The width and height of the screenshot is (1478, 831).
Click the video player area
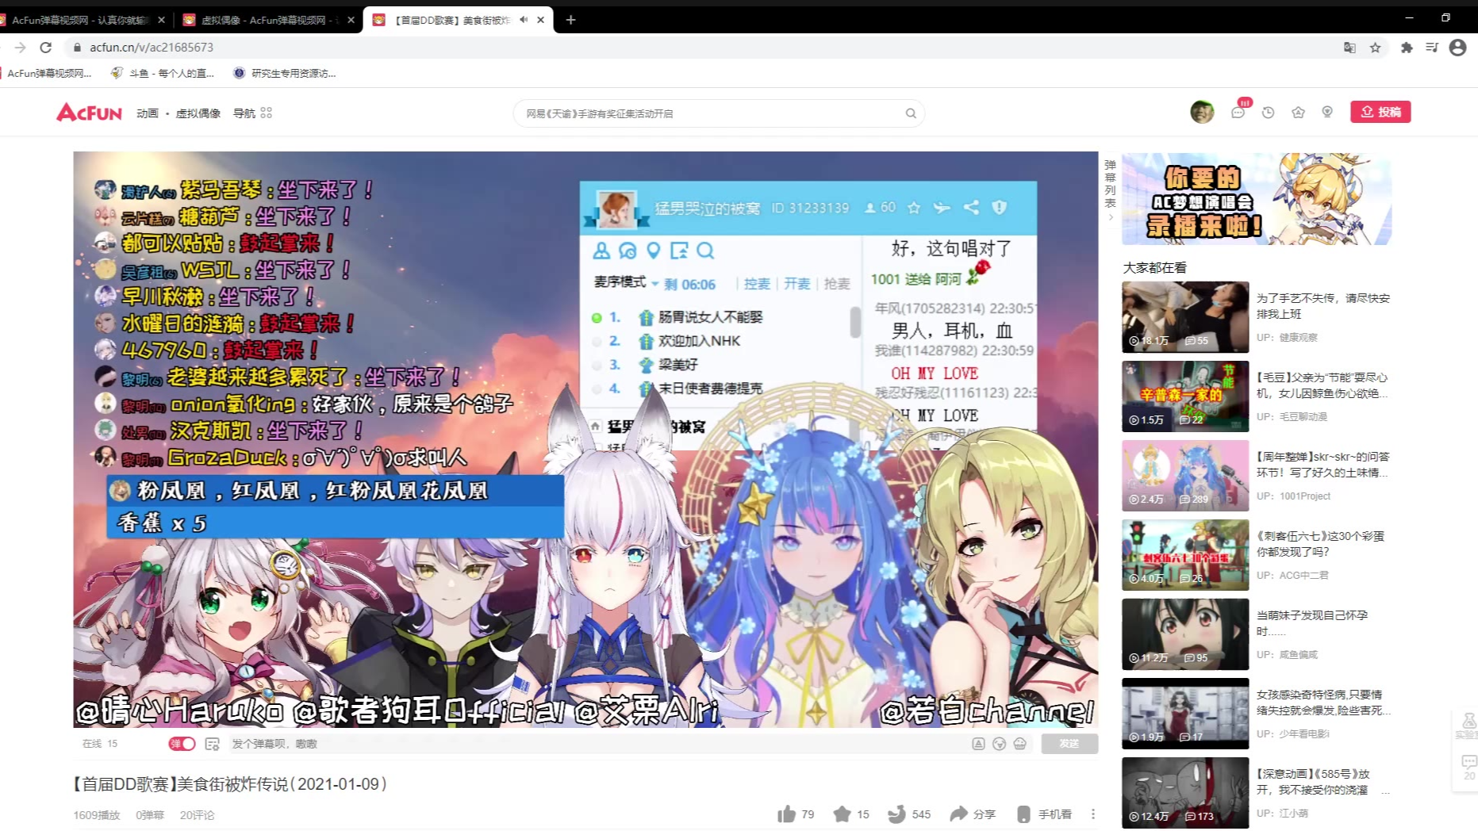click(x=585, y=439)
